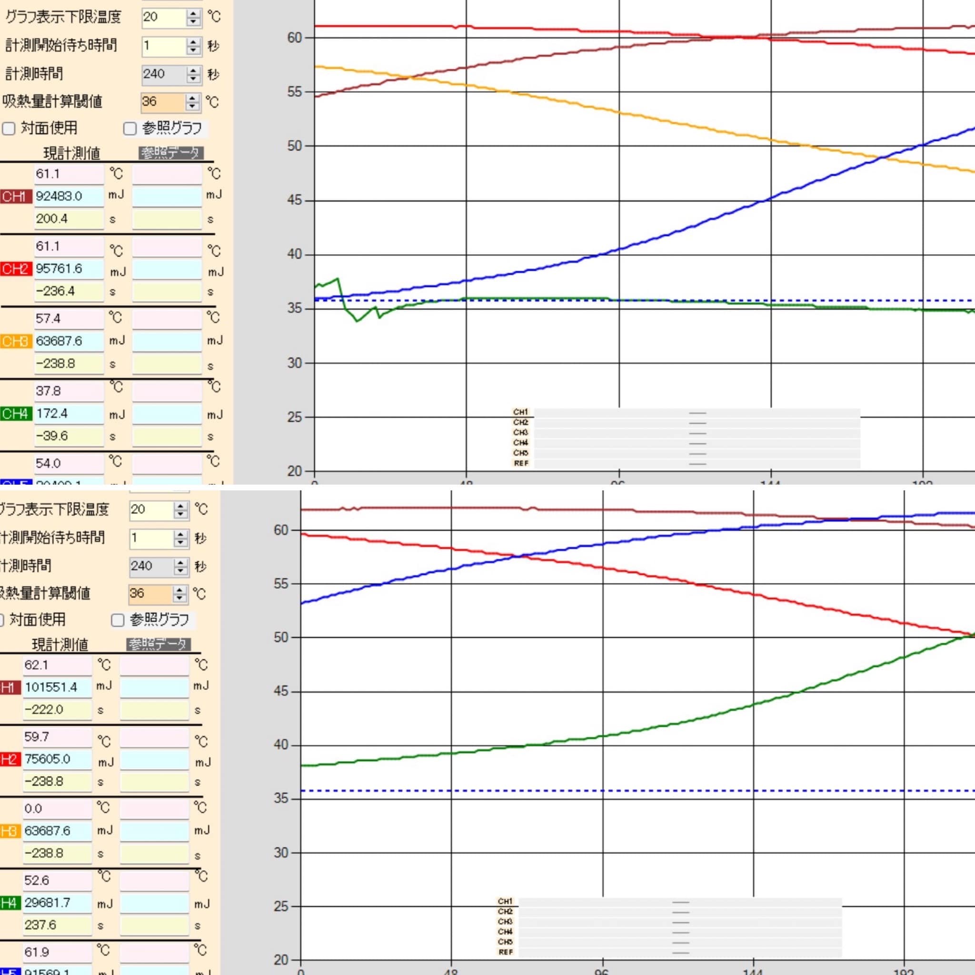Toggle 参照グラフ checkbox in lower screenshot
Viewport: 975px width, 975px height.
[x=118, y=620]
